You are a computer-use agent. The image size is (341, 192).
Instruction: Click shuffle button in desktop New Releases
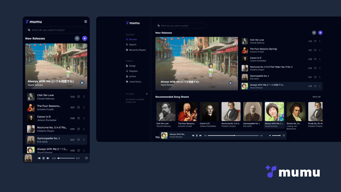(314, 33)
